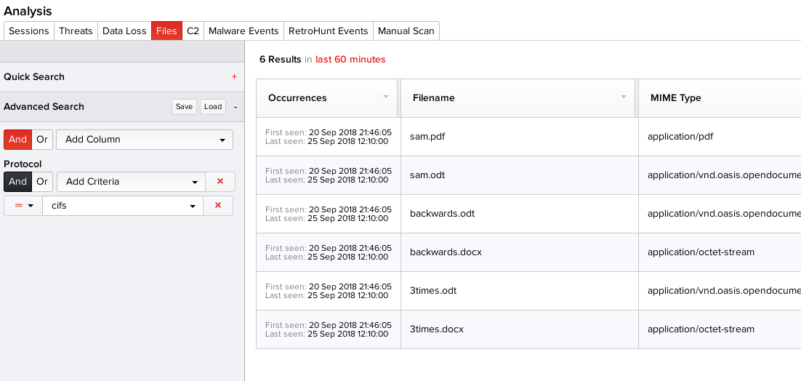Select the sam.pdf file row
The height and width of the screenshot is (381, 801).
point(428,137)
